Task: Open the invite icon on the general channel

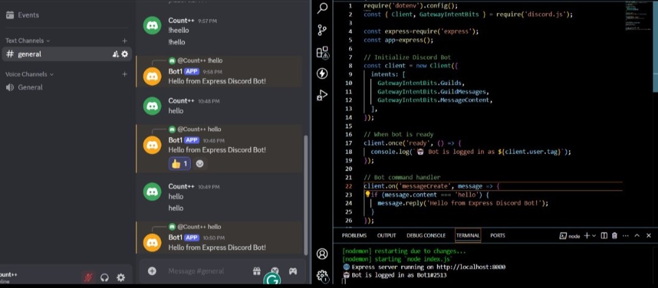Action: (115, 54)
